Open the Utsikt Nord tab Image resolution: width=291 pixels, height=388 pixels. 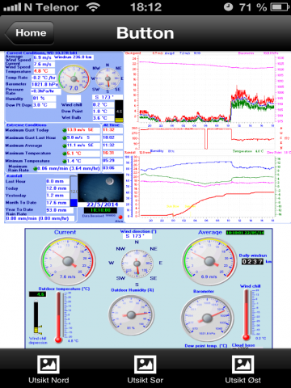(48, 369)
